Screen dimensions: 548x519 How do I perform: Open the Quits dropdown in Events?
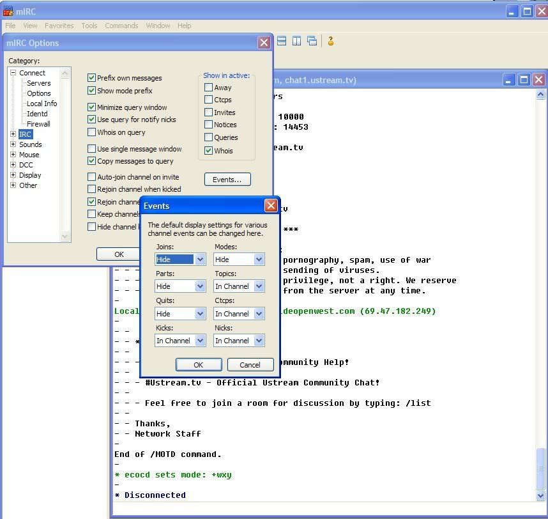point(200,314)
